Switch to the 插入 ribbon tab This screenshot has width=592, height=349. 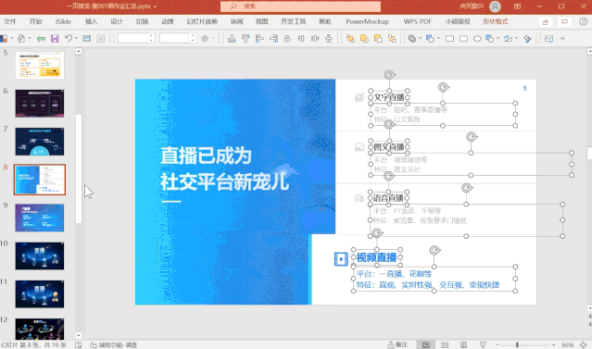tap(91, 21)
